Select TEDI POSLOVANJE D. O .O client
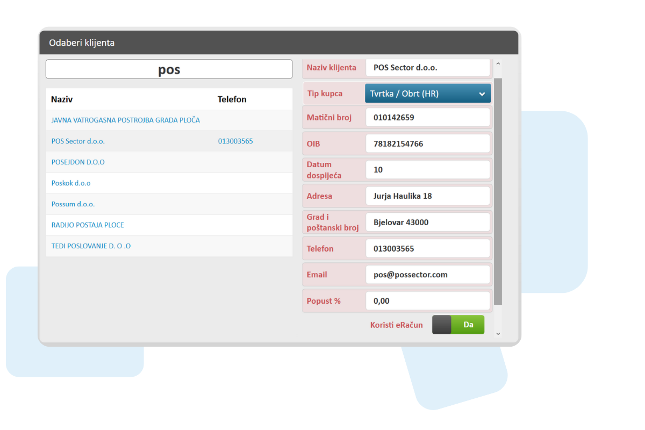 click(91, 246)
